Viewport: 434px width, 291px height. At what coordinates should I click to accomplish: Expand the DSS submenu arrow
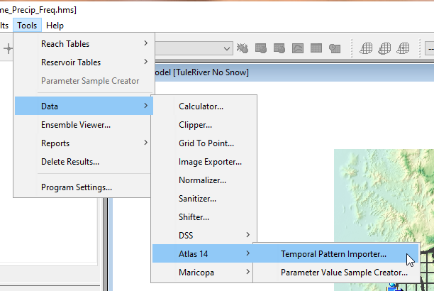point(248,235)
